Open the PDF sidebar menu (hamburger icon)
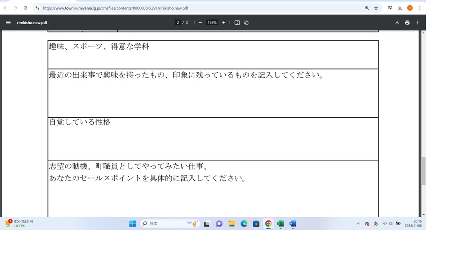 (x=8, y=23)
